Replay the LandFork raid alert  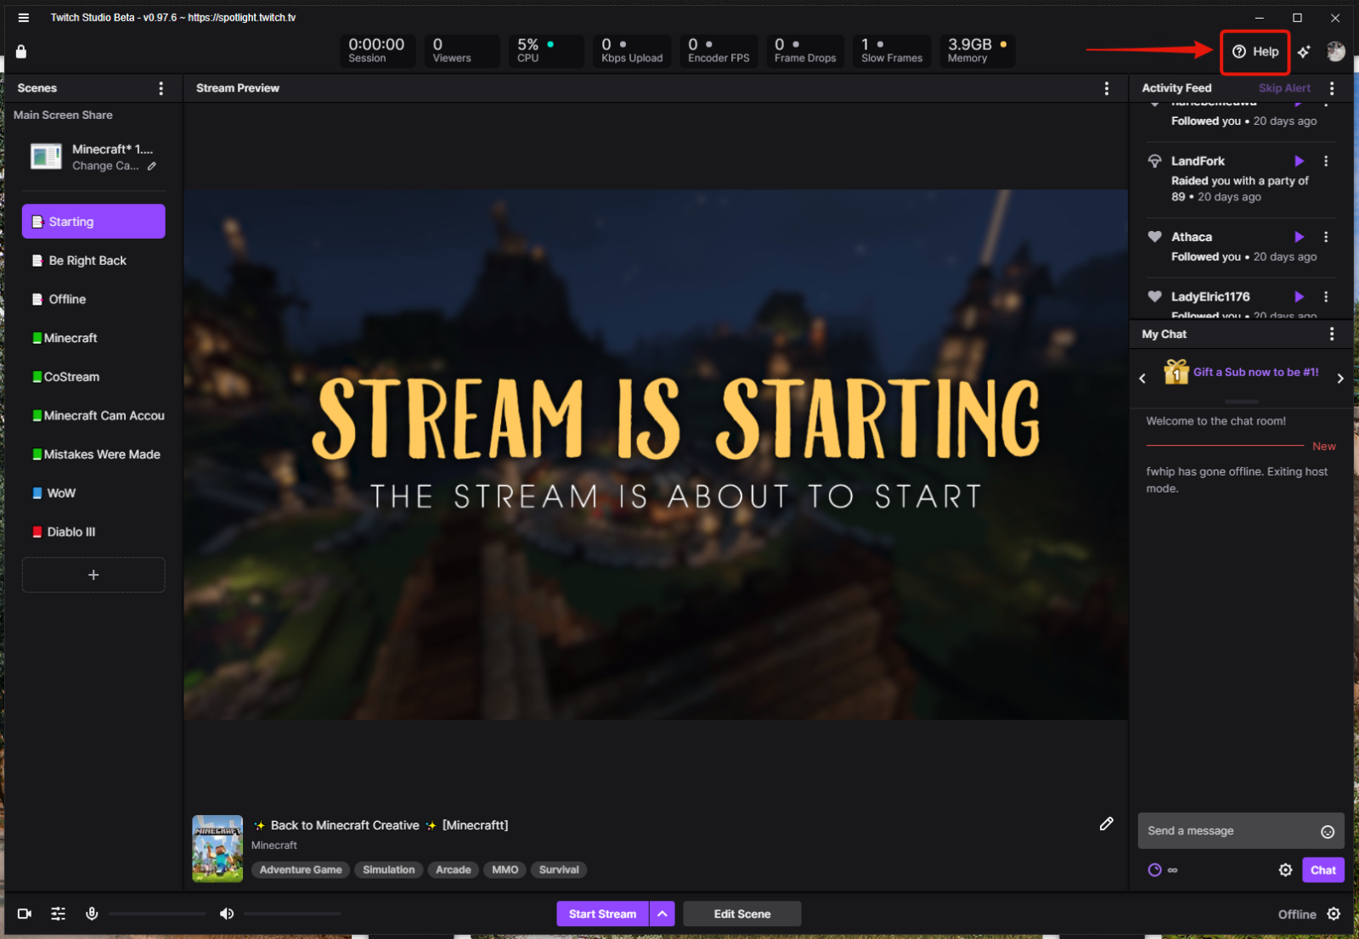pyautogui.click(x=1299, y=161)
